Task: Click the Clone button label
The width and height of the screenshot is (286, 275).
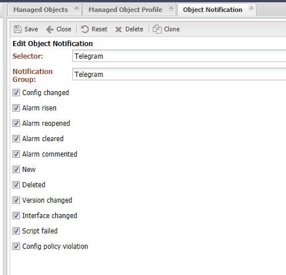Action: (172, 29)
